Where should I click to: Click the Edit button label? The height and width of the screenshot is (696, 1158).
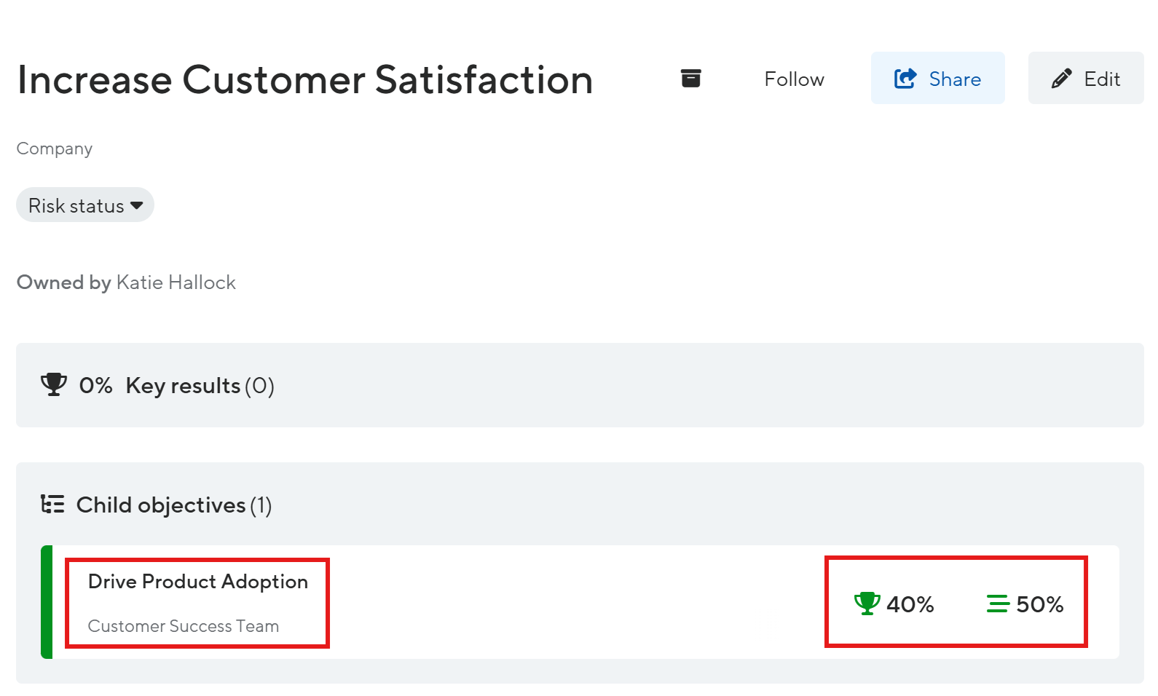pyautogui.click(x=1102, y=79)
